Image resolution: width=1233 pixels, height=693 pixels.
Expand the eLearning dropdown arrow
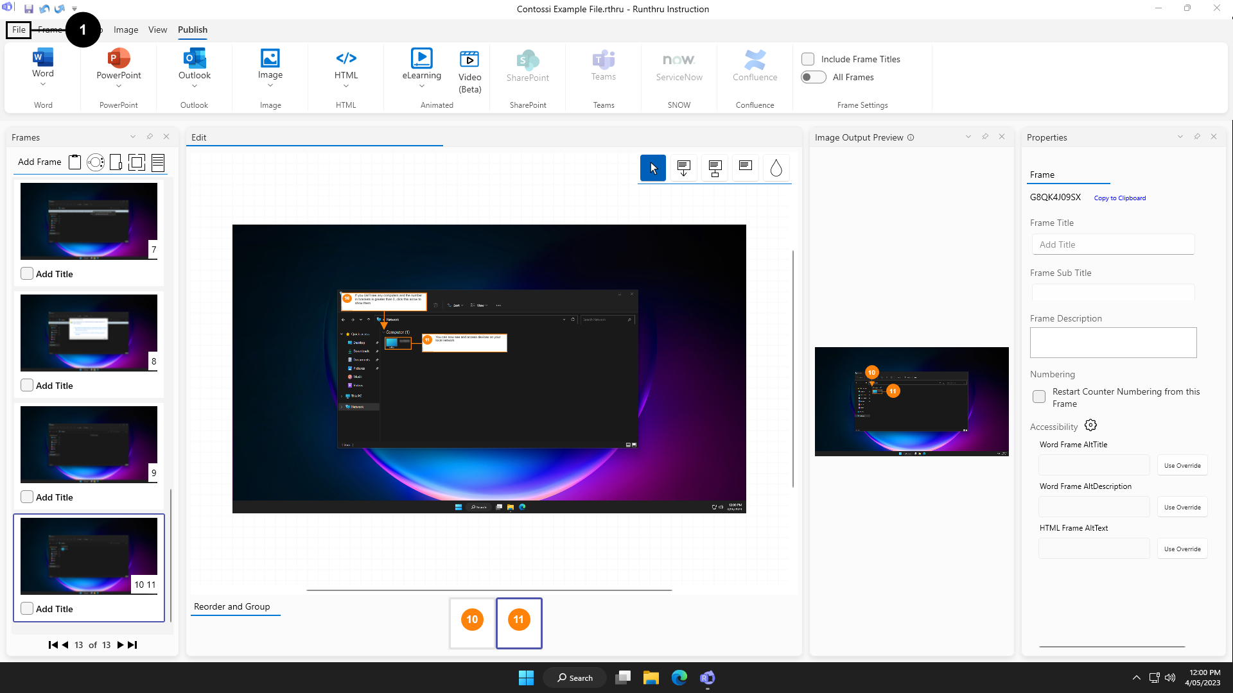[422, 86]
